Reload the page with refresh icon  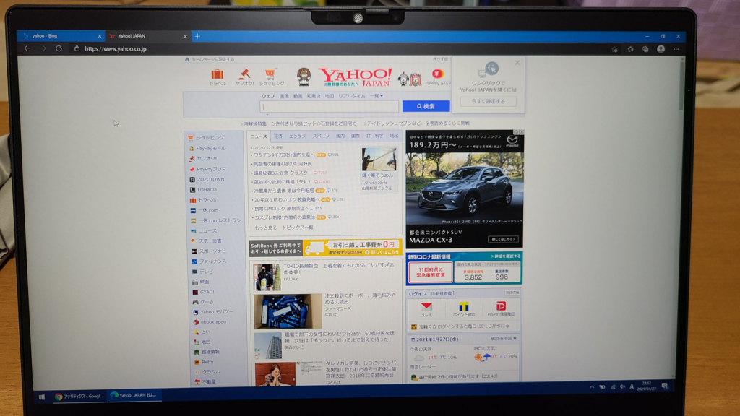[59, 48]
